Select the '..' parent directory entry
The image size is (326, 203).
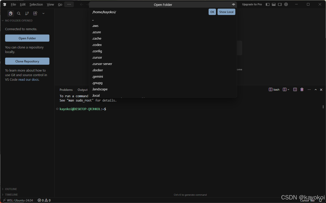(163, 20)
